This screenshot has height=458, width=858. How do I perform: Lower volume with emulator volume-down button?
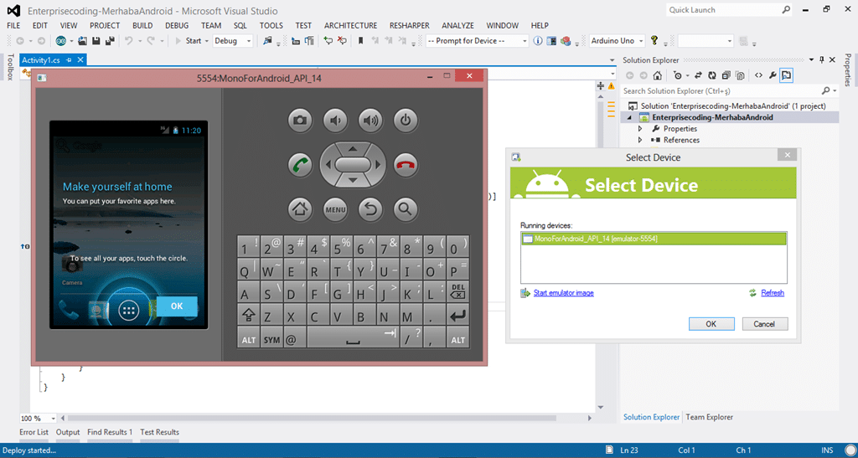click(335, 121)
